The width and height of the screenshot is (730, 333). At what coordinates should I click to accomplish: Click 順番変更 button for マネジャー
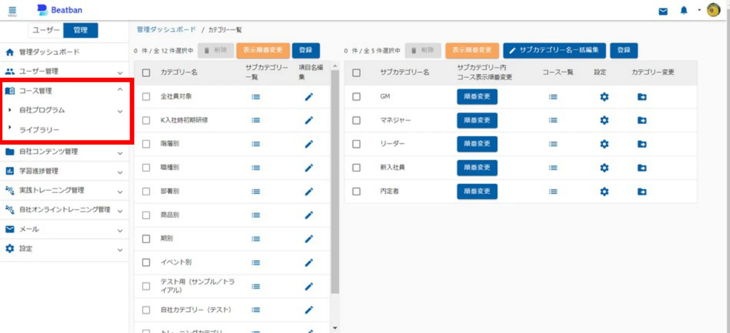tap(477, 120)
